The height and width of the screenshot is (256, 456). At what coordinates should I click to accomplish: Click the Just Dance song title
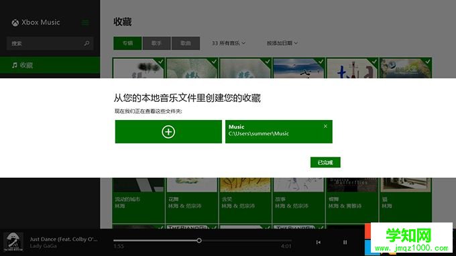click(x=64, y=239)
